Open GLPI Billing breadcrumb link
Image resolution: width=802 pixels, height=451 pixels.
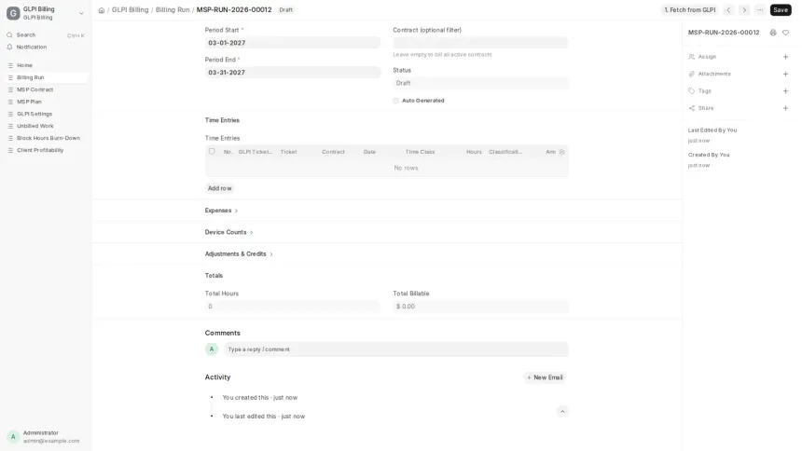point(130,9)
